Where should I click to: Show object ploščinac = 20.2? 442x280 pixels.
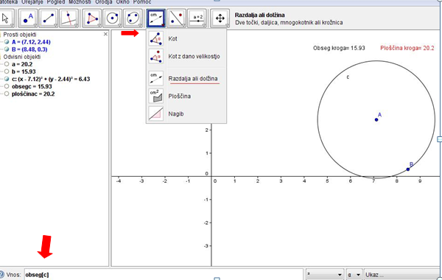click(7, 94)
